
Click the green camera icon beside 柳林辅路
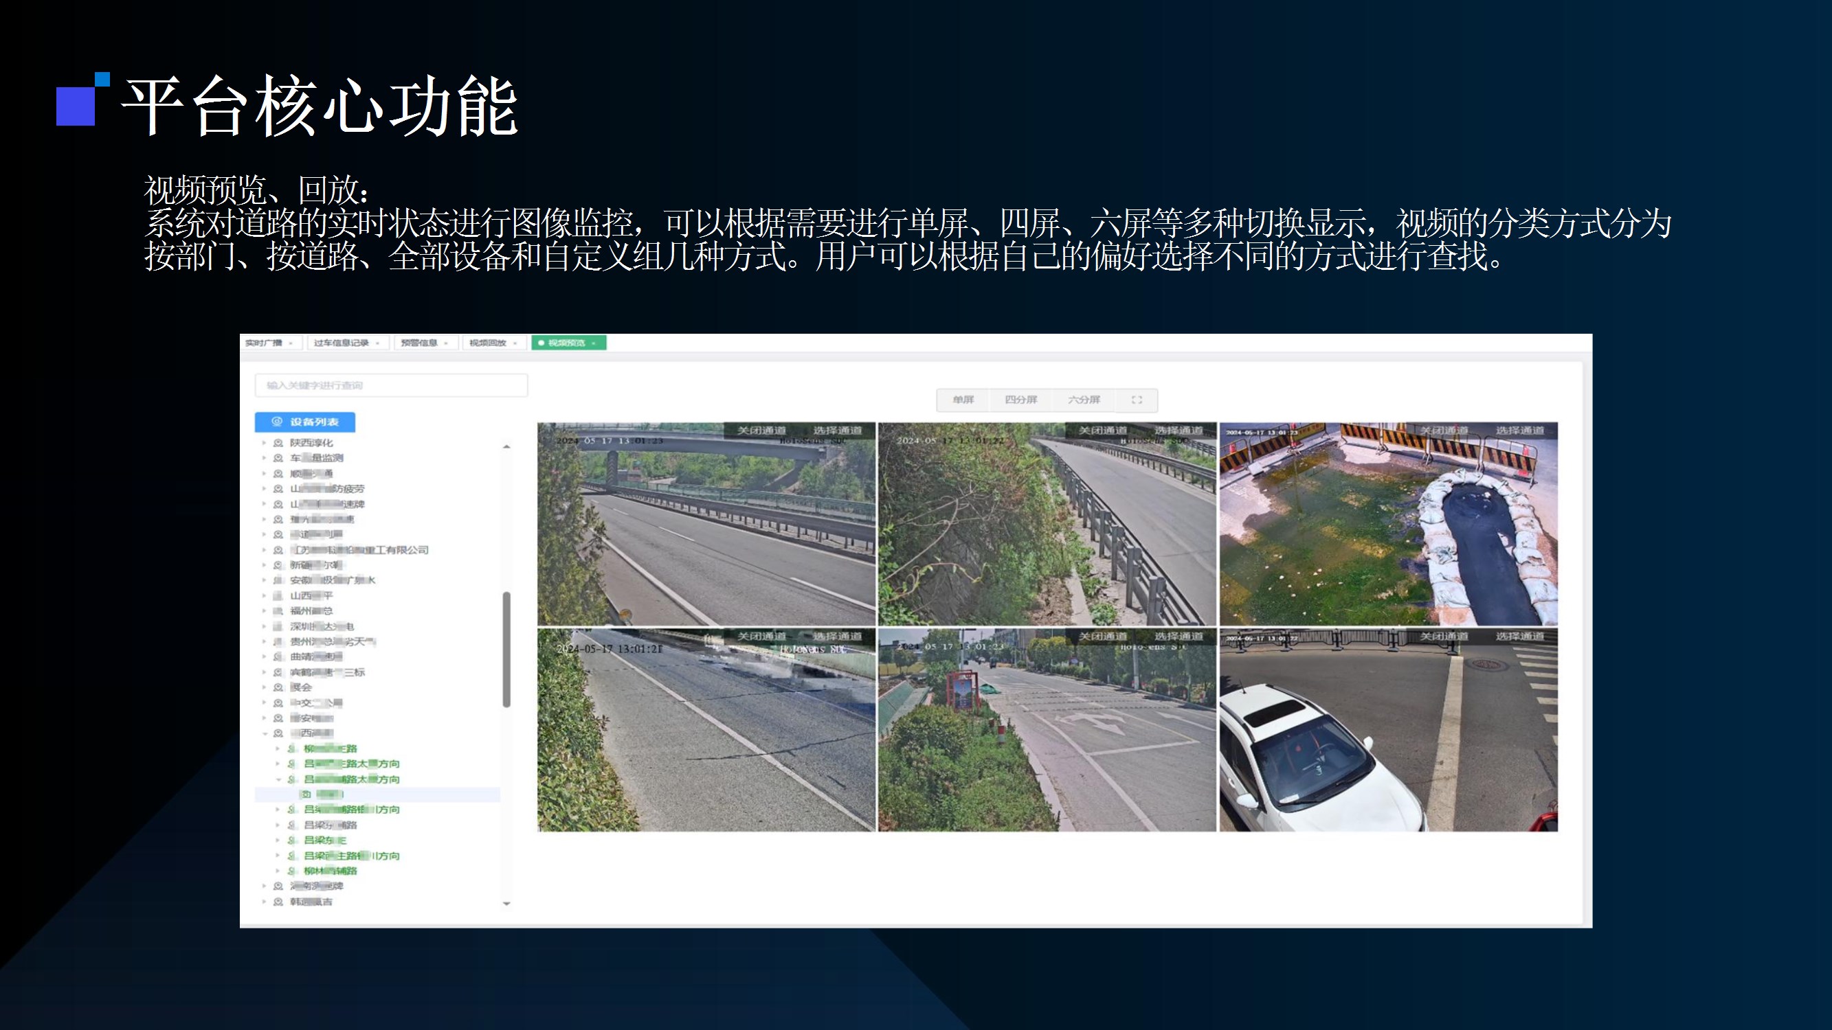coord(291,871)
